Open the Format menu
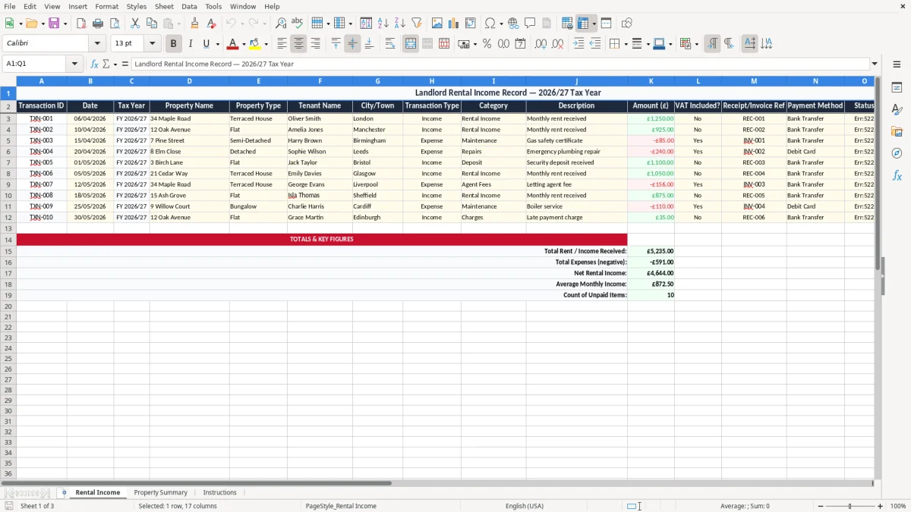The image size is (911, 512). coord(106,6)
